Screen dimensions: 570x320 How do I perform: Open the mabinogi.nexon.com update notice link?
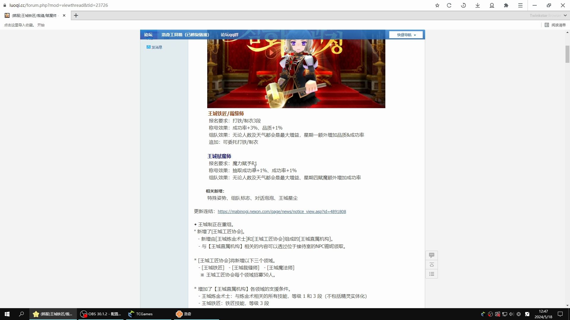point(282,212)
